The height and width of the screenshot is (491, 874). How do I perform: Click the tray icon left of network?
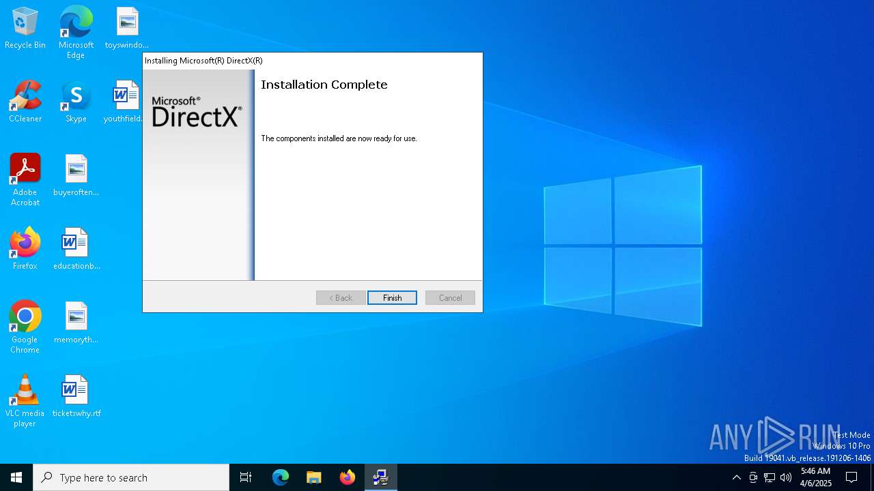[x=753, y=477]
